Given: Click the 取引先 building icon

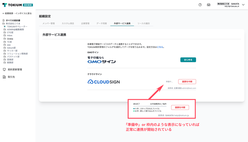Looking at the screenshot, I should click(4, 77).
